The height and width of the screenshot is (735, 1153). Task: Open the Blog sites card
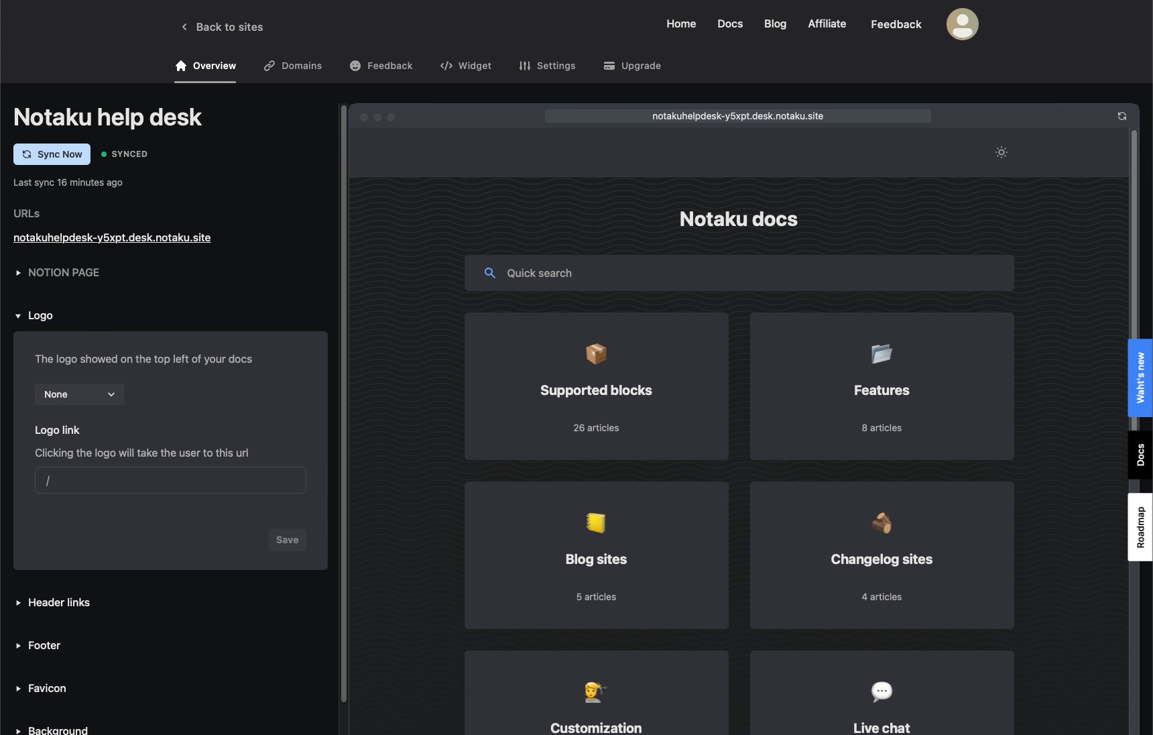coord(596,555)
